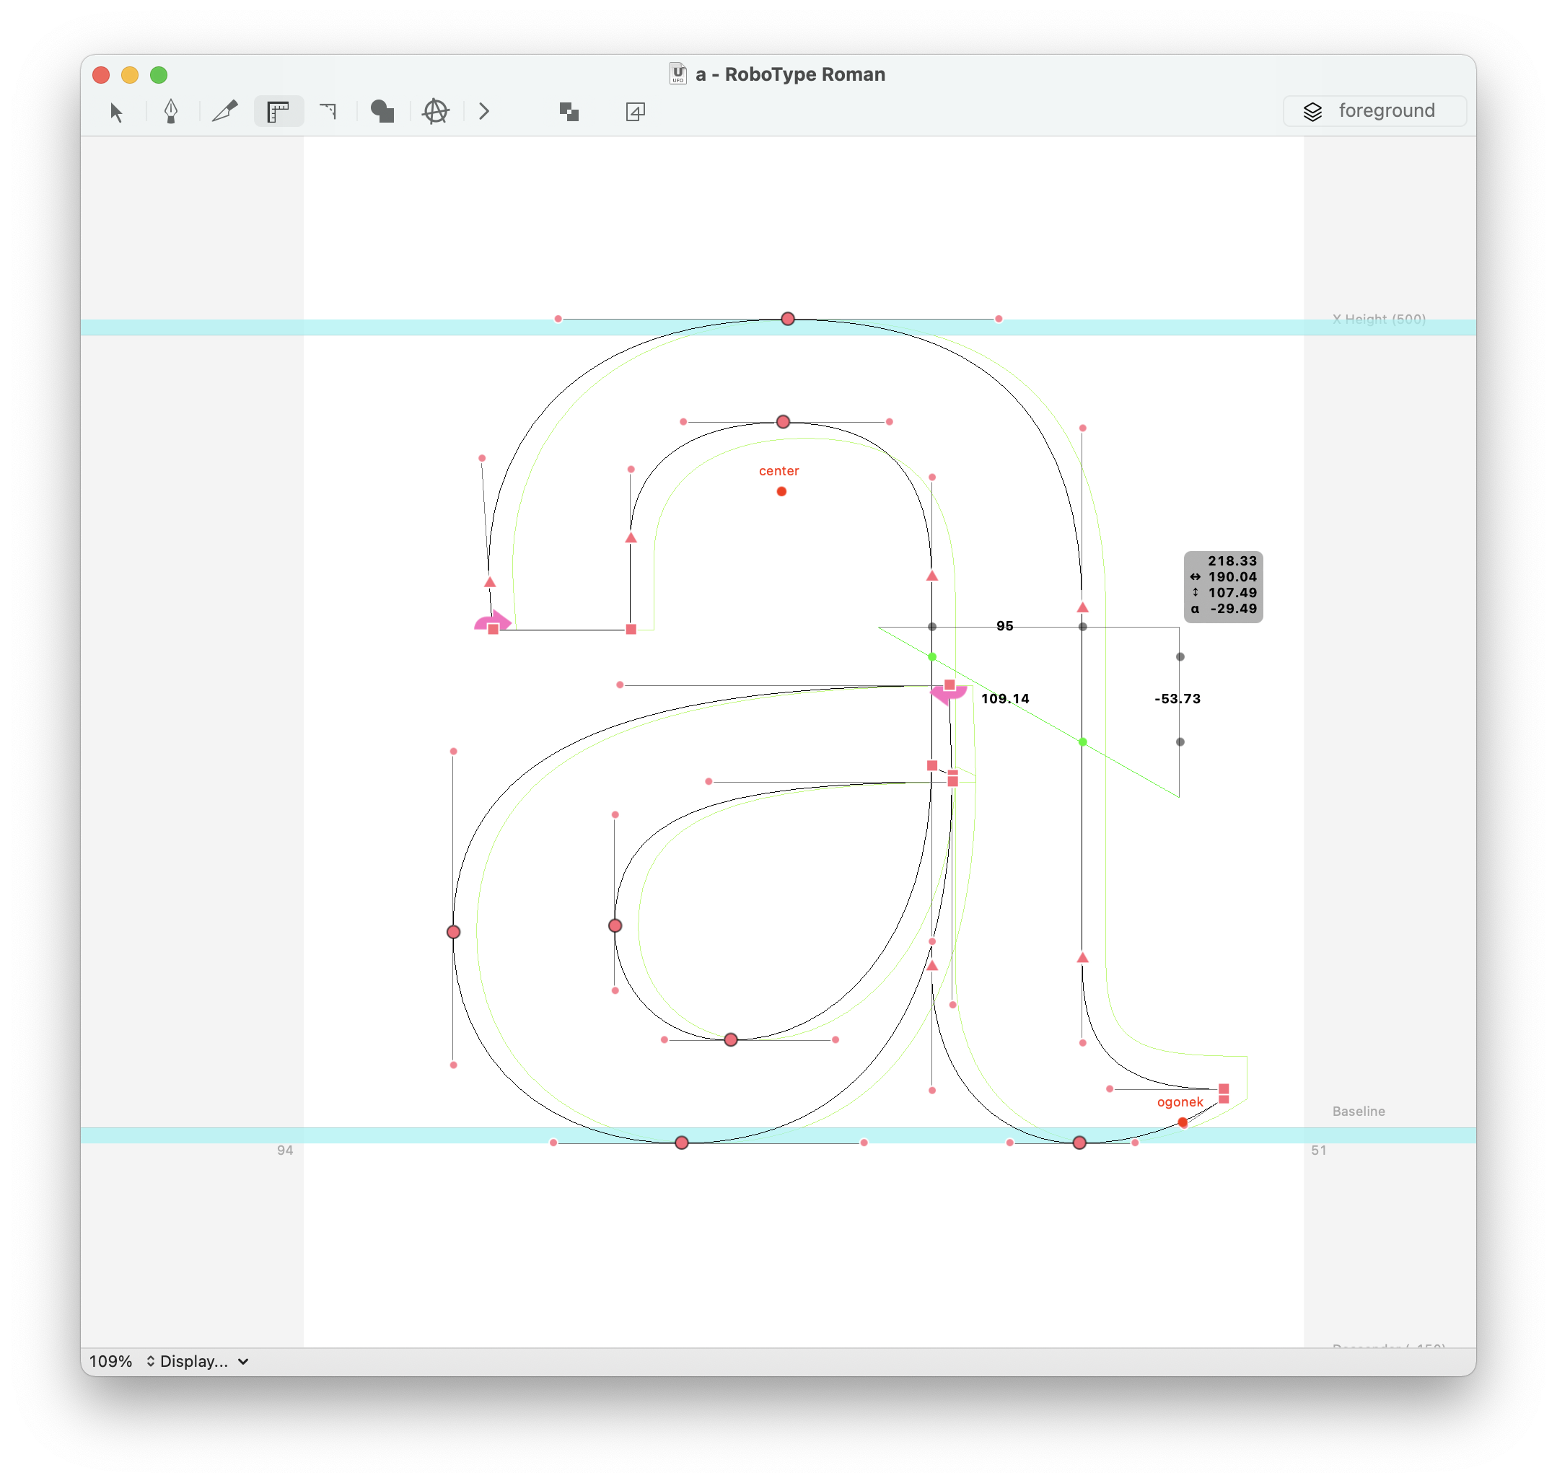Screen dimensions: 1557x1483
Task: Click right sidebearing value 51
Action: tap(1318, 1150)
